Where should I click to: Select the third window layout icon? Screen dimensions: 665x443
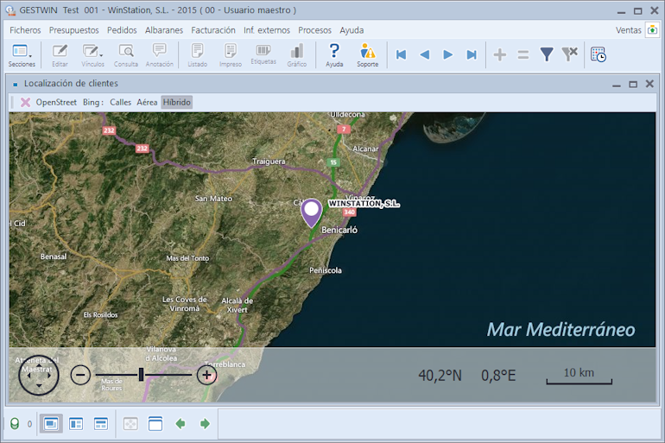tap(101, 423)
